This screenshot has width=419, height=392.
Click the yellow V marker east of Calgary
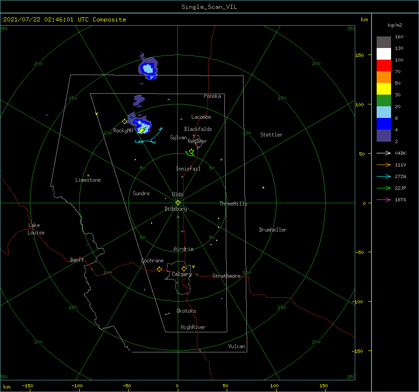coord(194,267)
